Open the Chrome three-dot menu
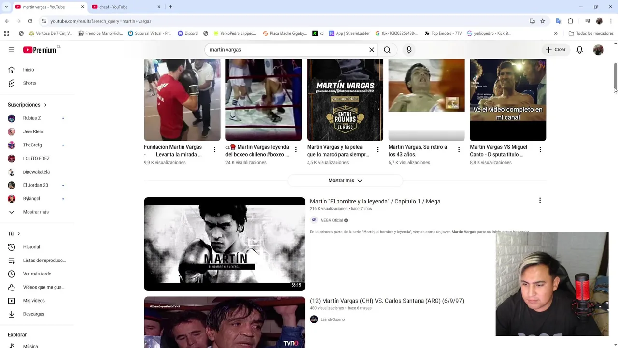Viewport: 618px width, 348px height. tap(611, 21)
